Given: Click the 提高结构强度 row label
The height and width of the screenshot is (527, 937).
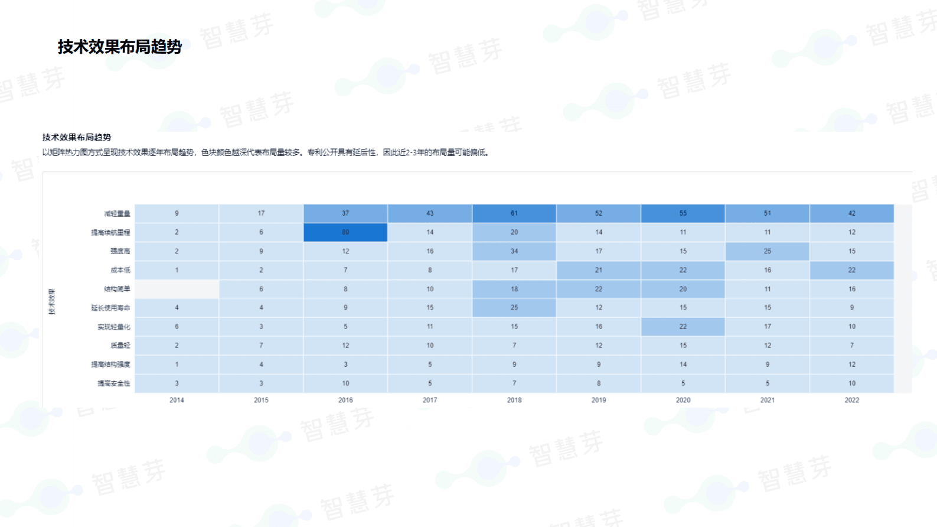Looking at the screenshot, I should [x=110, y=365].
